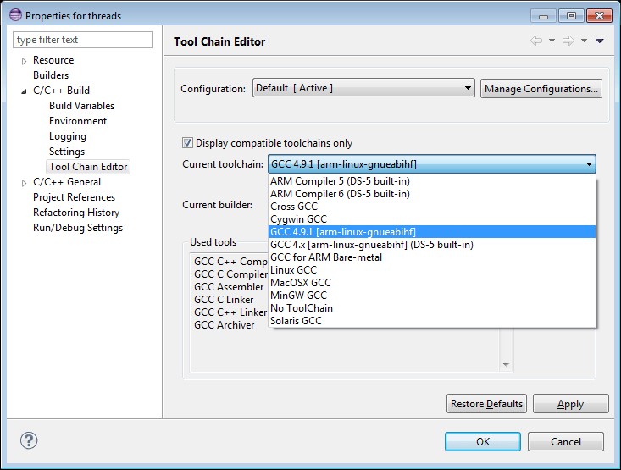Click the Eclipse icon in title bar

15,15
